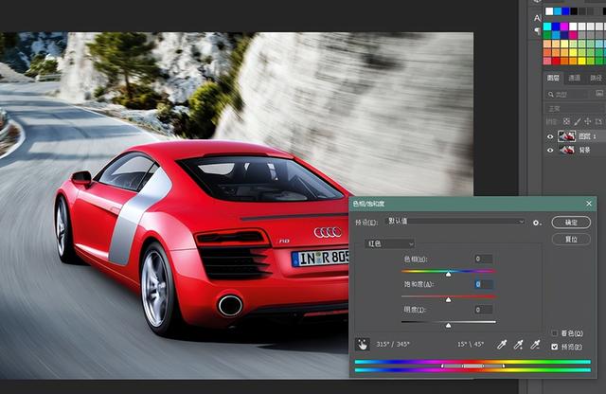Click the lock image pixels brush icon
The height and width of the screenshot is (394, 606).
(x=575, y=121)
